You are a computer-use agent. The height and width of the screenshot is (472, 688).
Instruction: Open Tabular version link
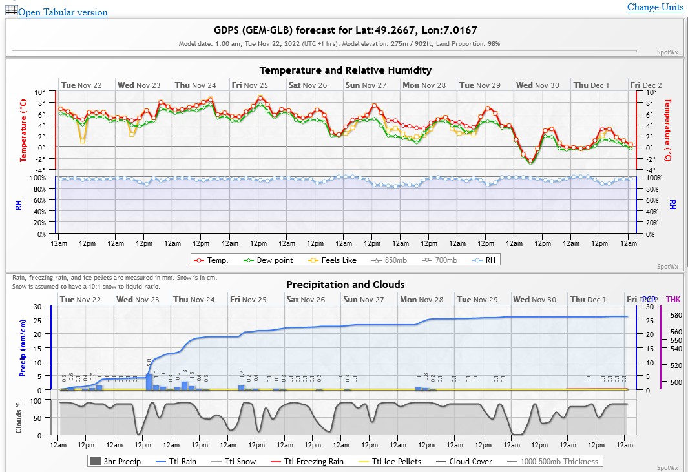[63, 12]
